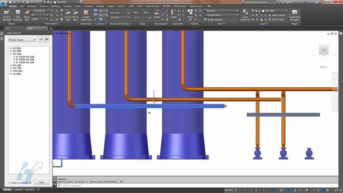Select the PW-1300 line list item
This screenshot has width=343, height=193.
coord(17,68)
